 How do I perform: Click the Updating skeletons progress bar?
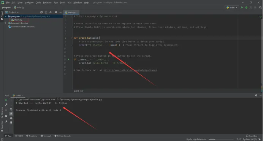click(x=221, y=139)
